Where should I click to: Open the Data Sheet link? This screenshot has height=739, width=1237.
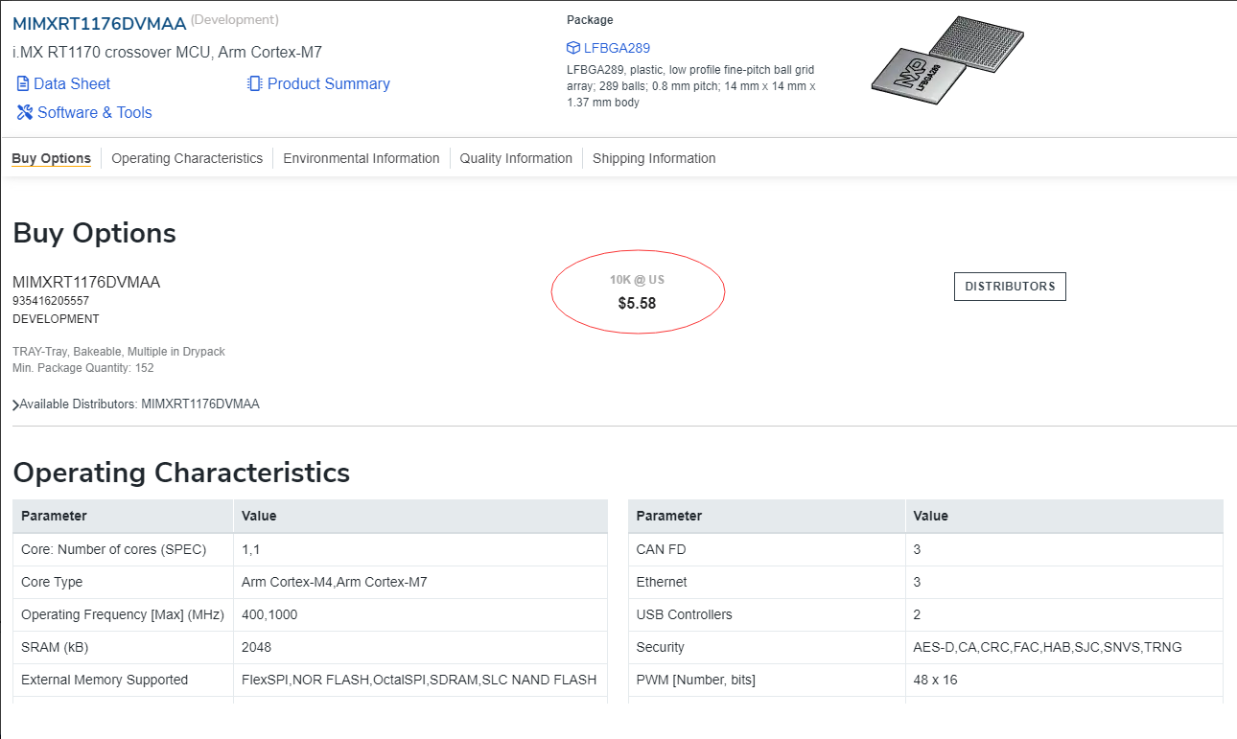click(x=72, y=84)
